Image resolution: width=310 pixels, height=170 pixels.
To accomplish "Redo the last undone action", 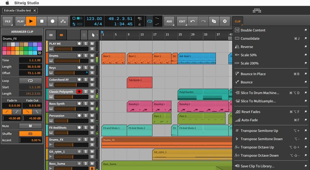I will tap(203, 21).
